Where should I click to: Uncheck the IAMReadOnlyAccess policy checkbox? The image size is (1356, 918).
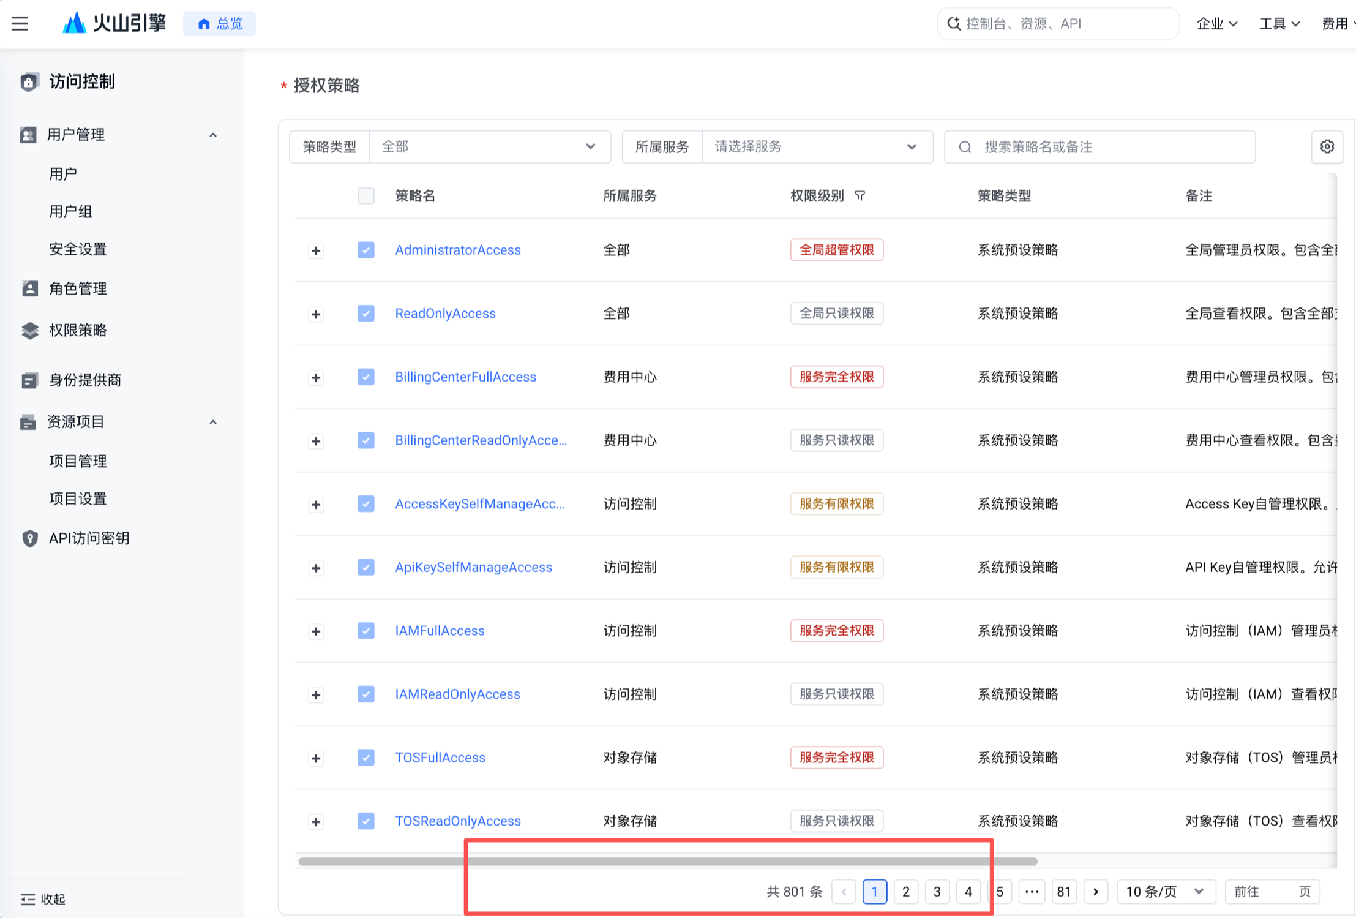366,694
